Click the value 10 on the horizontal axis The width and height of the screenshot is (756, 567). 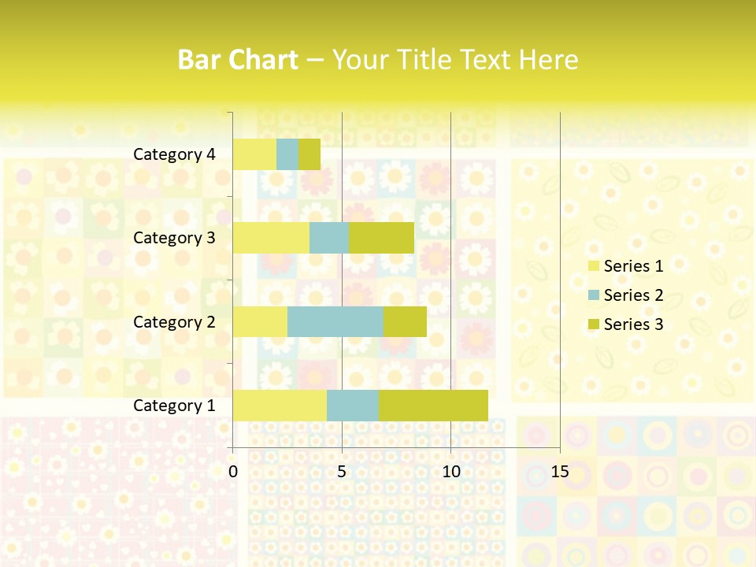pyautogui.click(x=450, y=472)
